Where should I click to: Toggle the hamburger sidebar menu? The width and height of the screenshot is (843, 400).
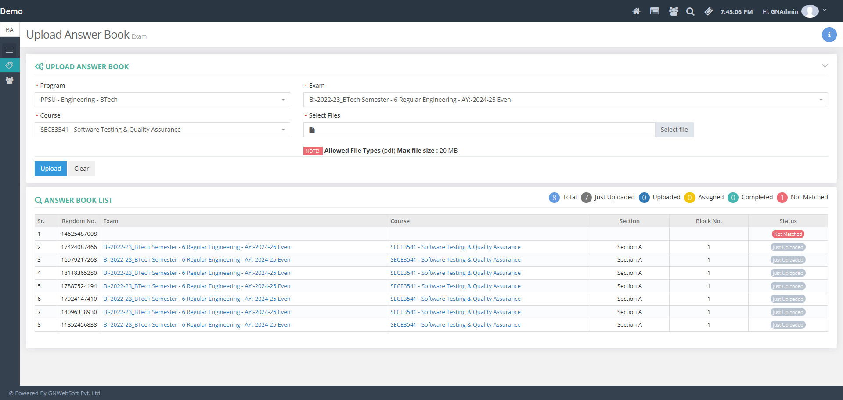(x=9, y=50)
